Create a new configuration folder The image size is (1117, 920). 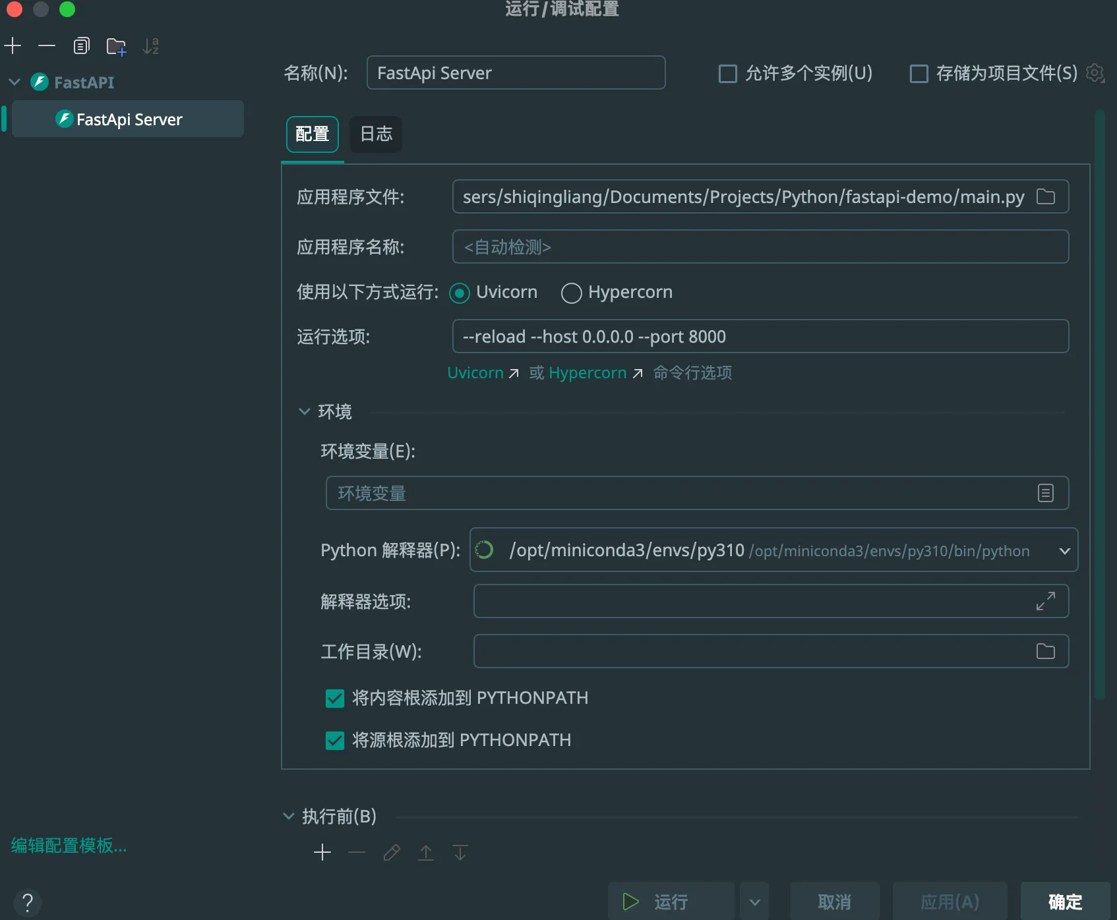point(116,46)
